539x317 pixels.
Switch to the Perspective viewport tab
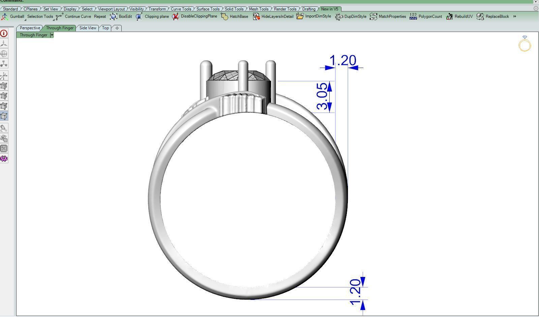pyautogui.click(x=30, y=28)
